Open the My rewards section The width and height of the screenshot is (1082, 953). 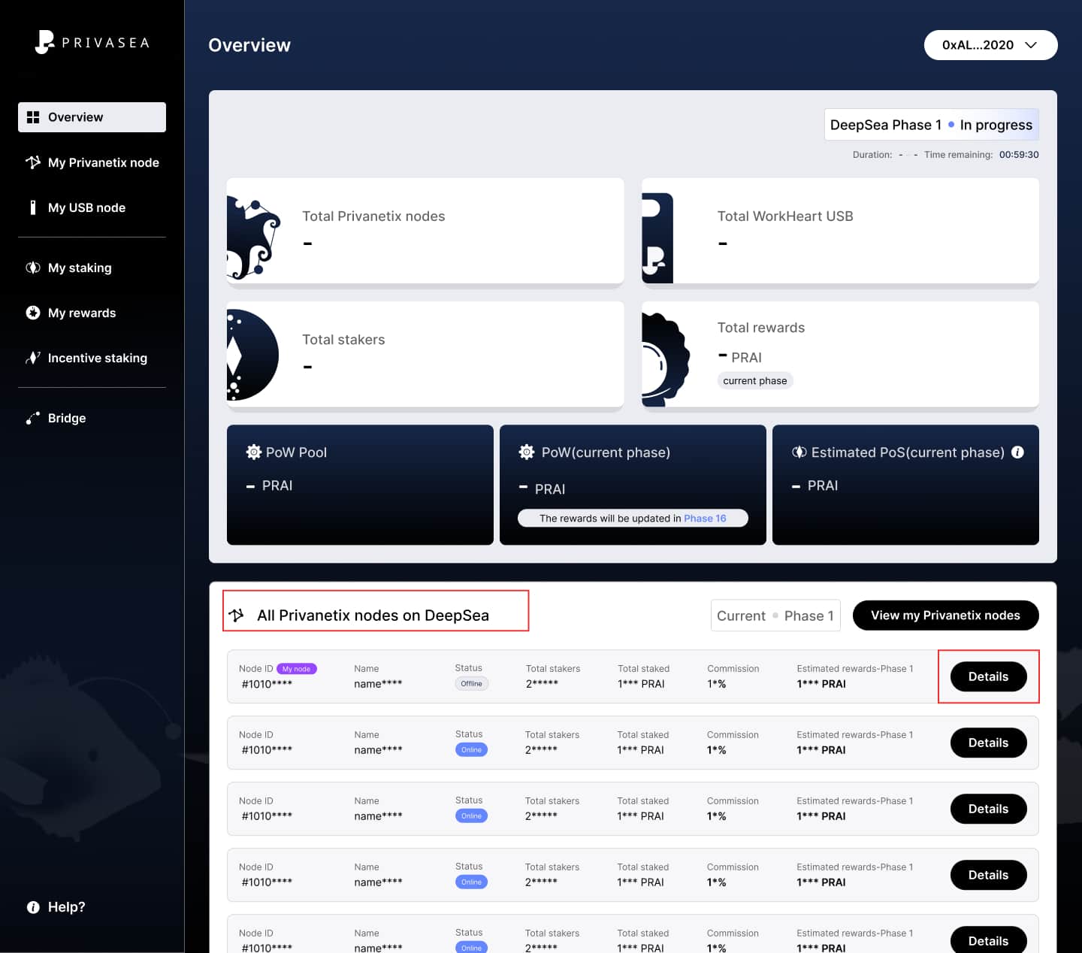(92, 313)
